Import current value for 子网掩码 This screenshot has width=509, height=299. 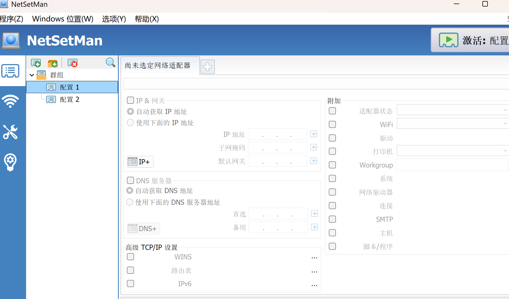(314, 147)
